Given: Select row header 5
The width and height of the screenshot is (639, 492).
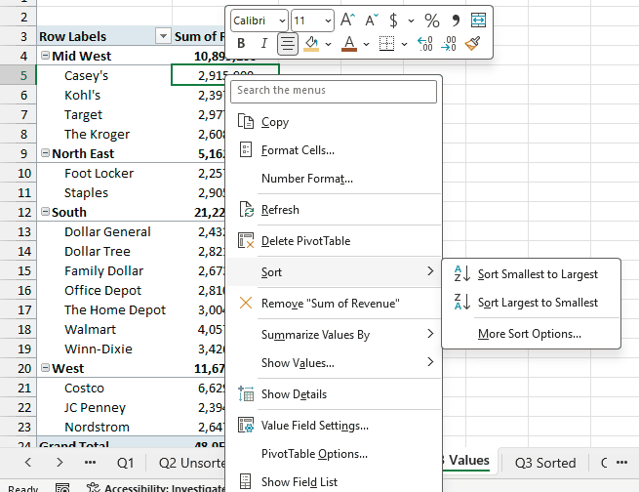Looking at the screenshot, I should [x=19, y=75].
